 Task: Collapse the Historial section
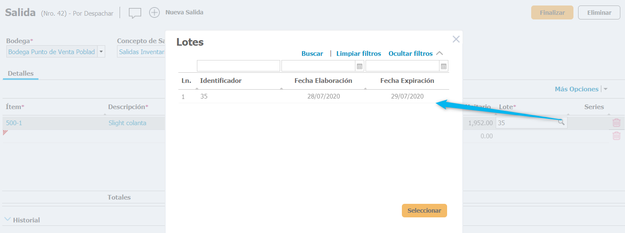[x=8, y=219]
